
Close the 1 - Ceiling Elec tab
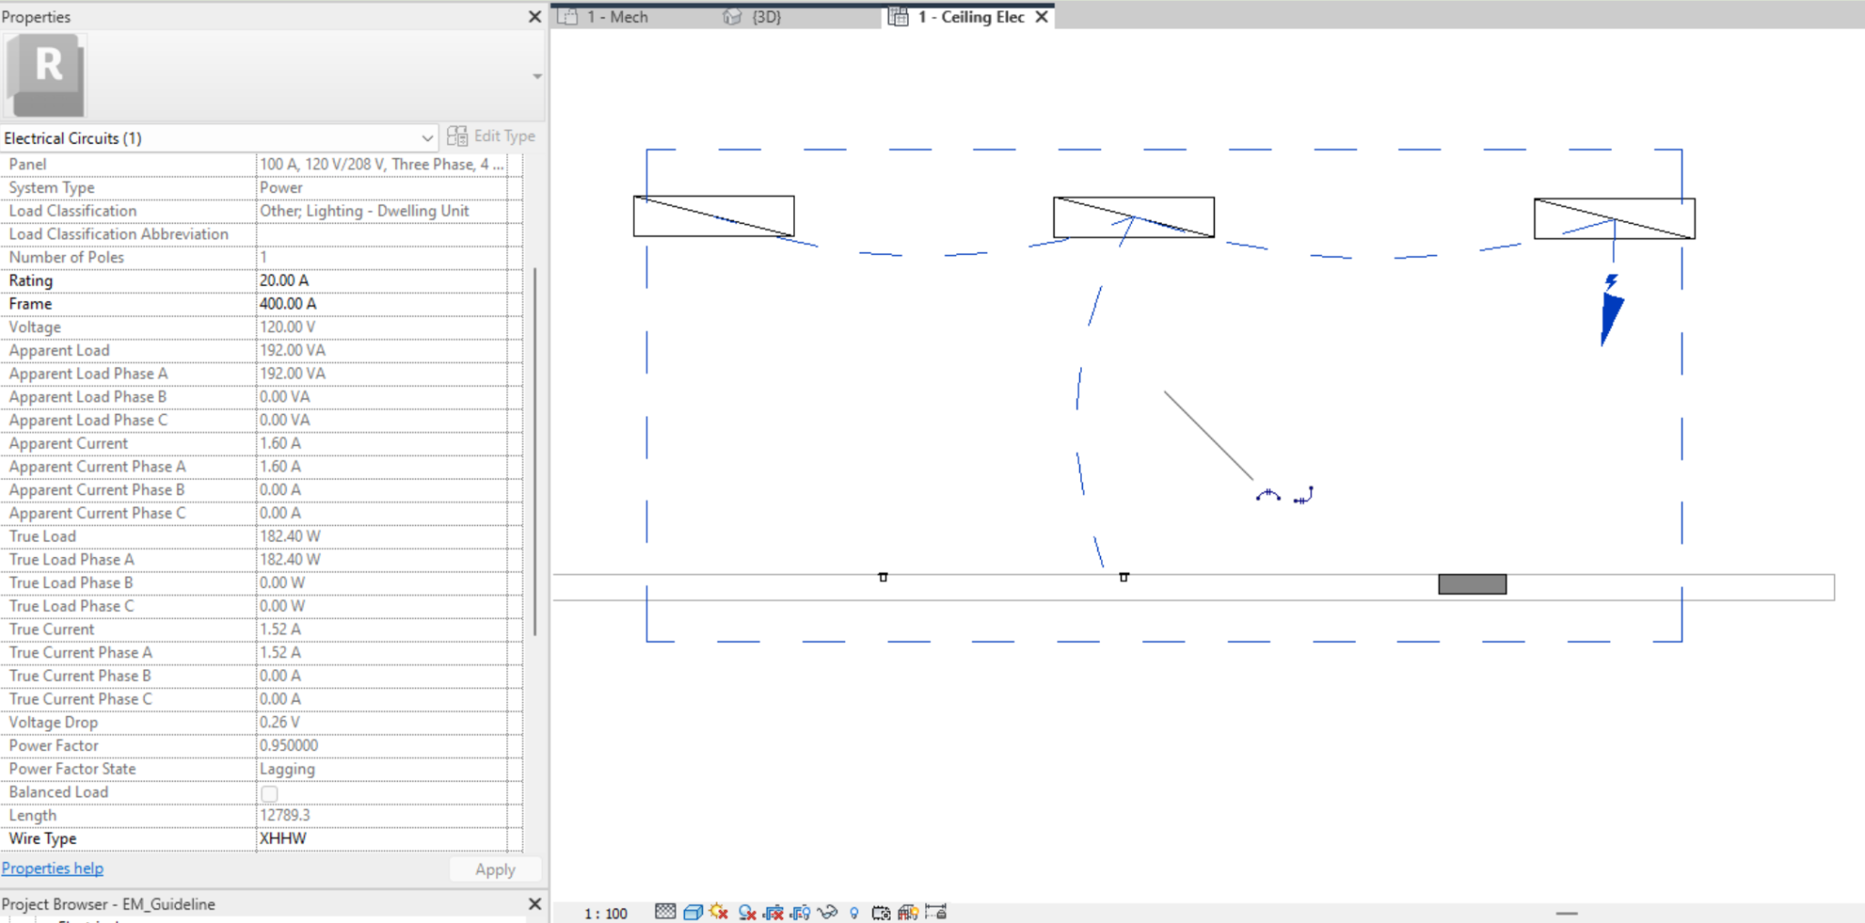(x=1042, y=16)
